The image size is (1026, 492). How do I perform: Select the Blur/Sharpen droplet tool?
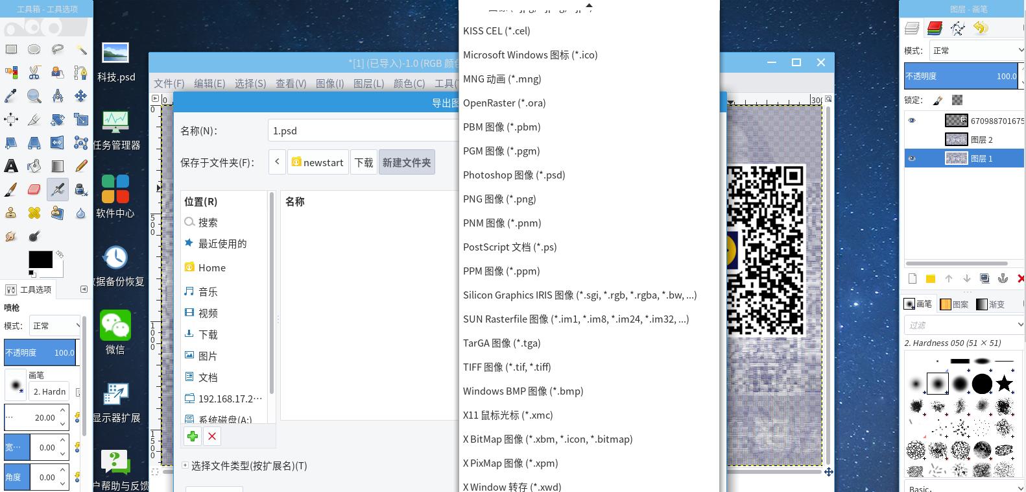(81, 213)
